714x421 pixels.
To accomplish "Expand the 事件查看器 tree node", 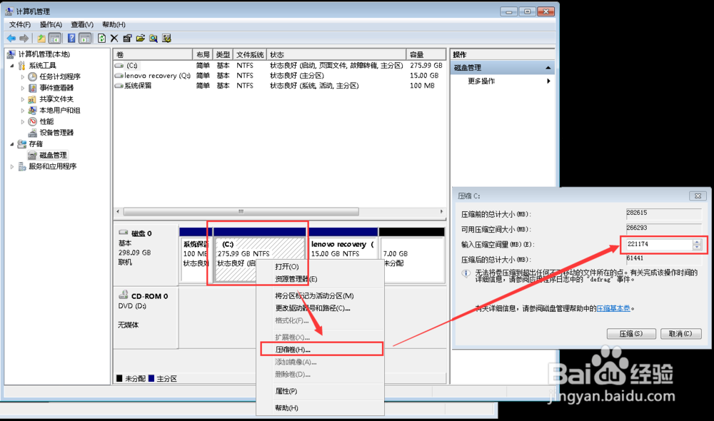I will [23, 88].
